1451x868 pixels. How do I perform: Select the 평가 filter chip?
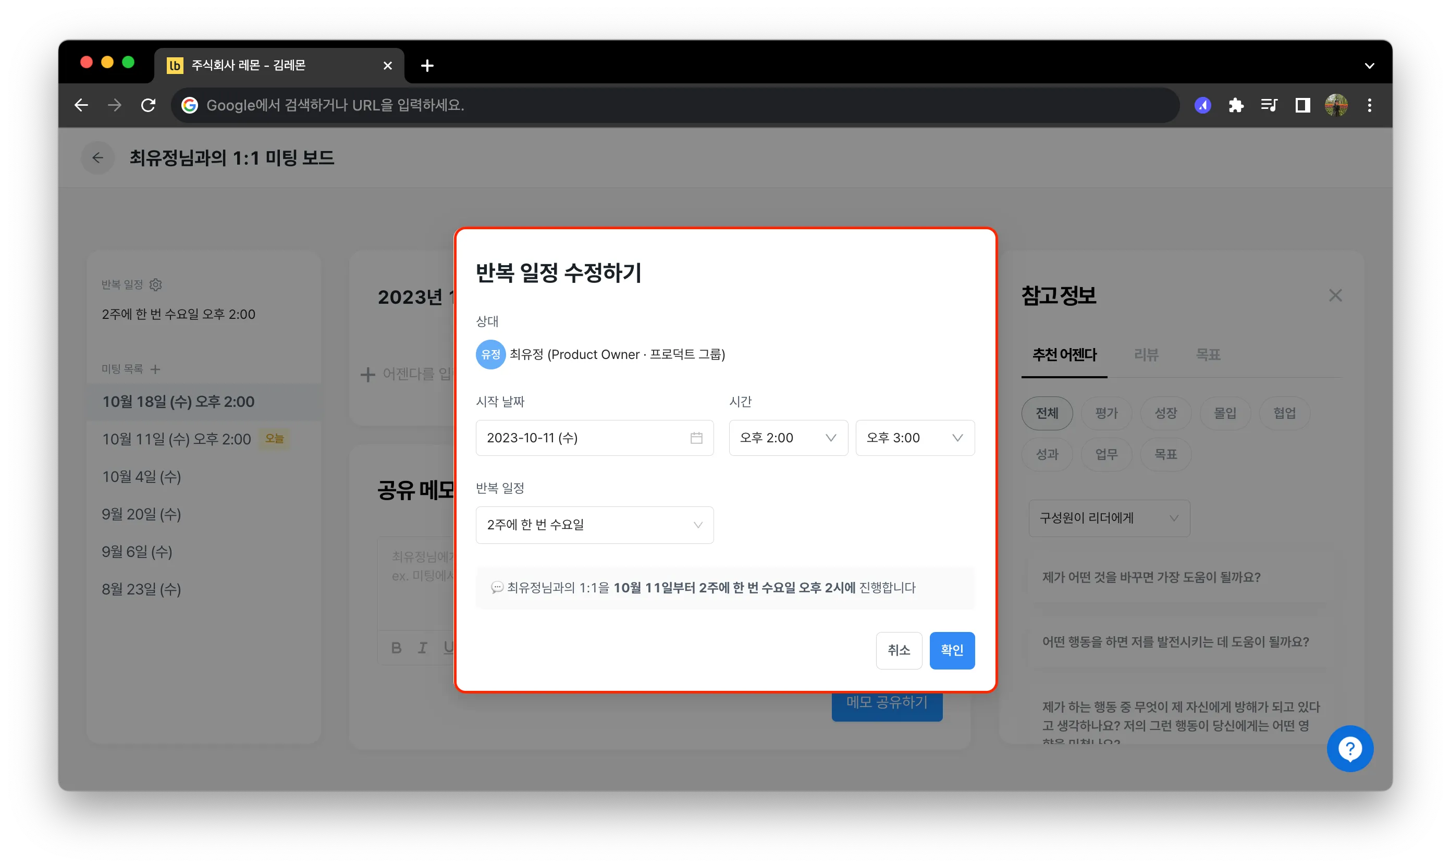pos(1106,414)
